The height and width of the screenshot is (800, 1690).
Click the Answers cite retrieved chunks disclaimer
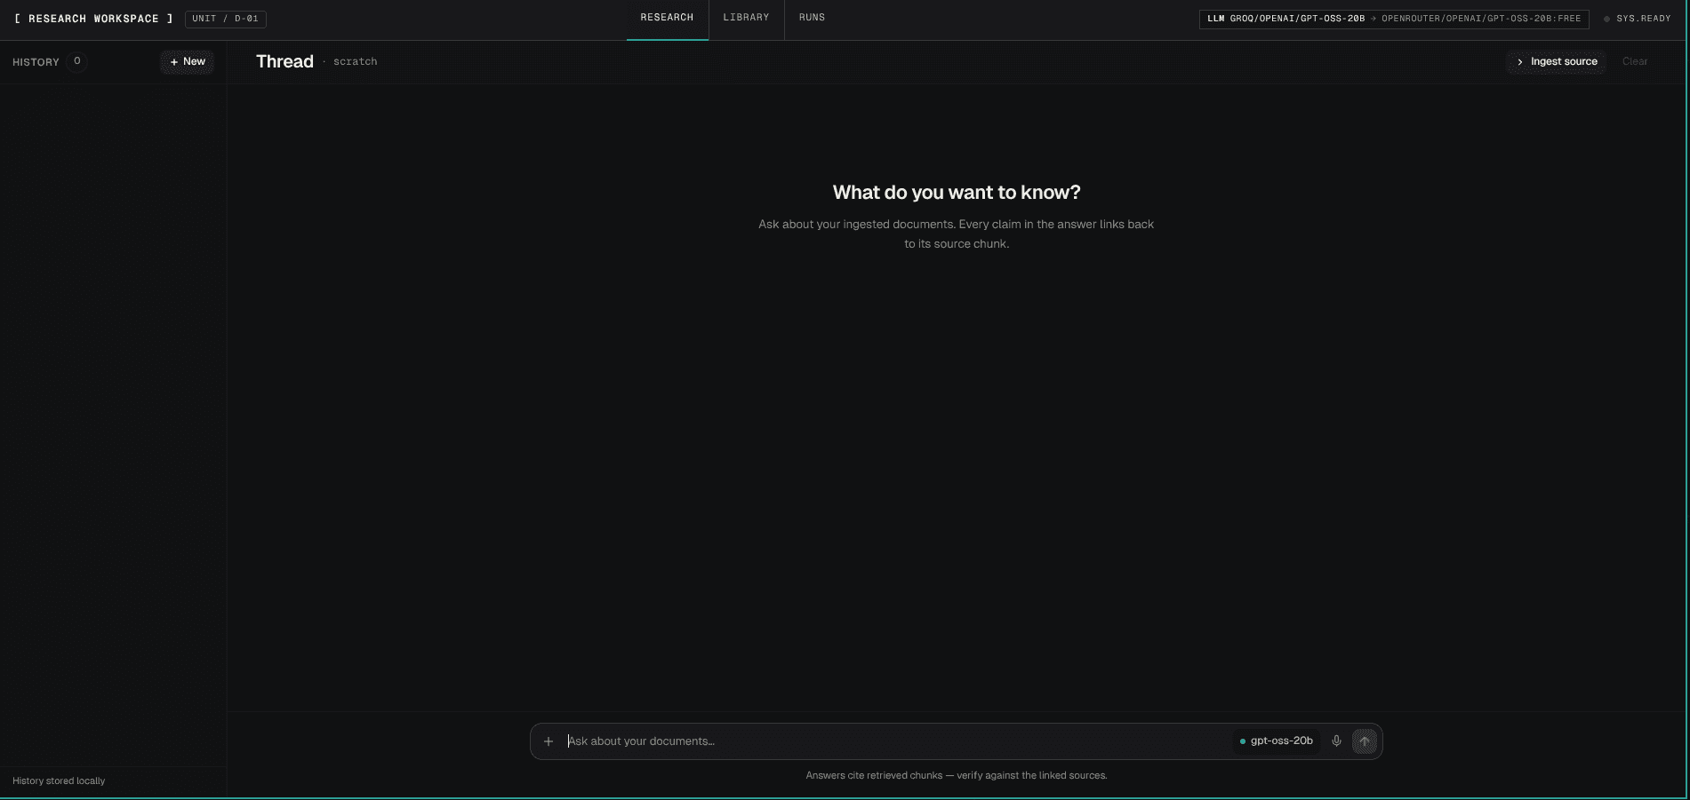click(957, 776)
